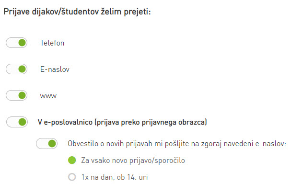Click the E-naslov label text
This screenshot has width=291, height=184.
[x=55, y=69]
